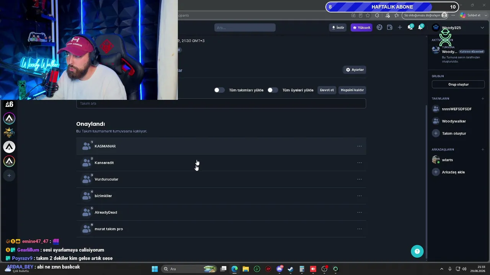The image size is (490, 275).
Task: Open the wallet icon in header
Action: click(390, 27)
